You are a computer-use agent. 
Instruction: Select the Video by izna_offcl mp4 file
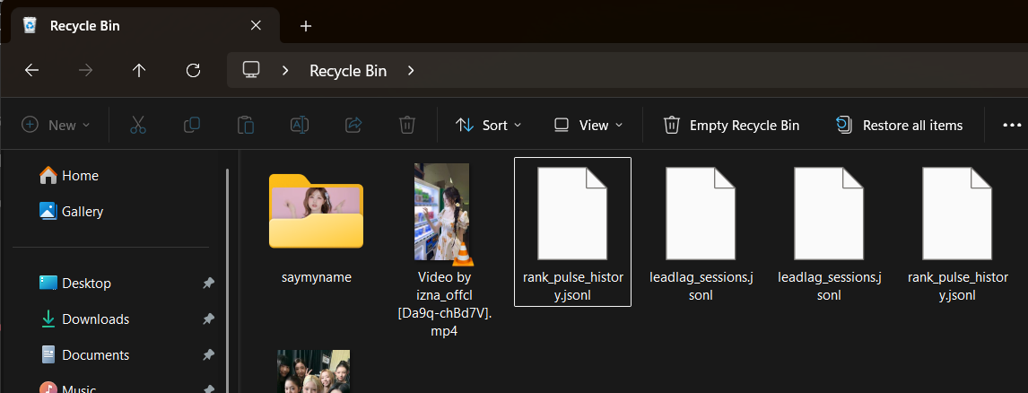[x=443, y=249]
